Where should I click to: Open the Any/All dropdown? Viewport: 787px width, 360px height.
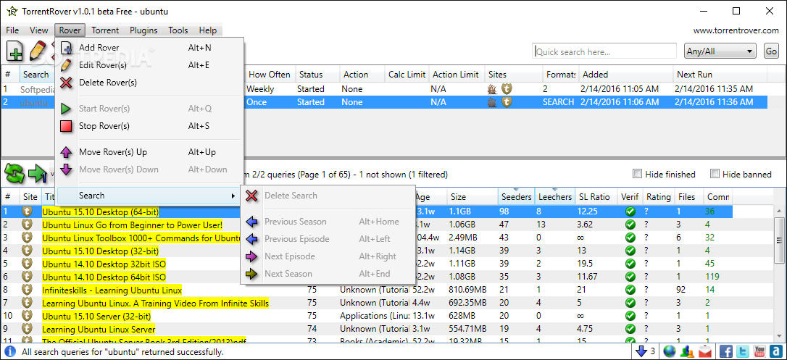(720, 51)
